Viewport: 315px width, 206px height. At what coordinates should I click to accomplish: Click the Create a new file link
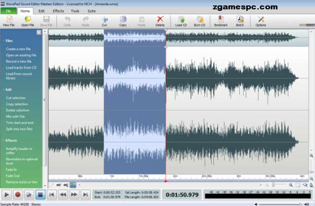coord(18,49)
